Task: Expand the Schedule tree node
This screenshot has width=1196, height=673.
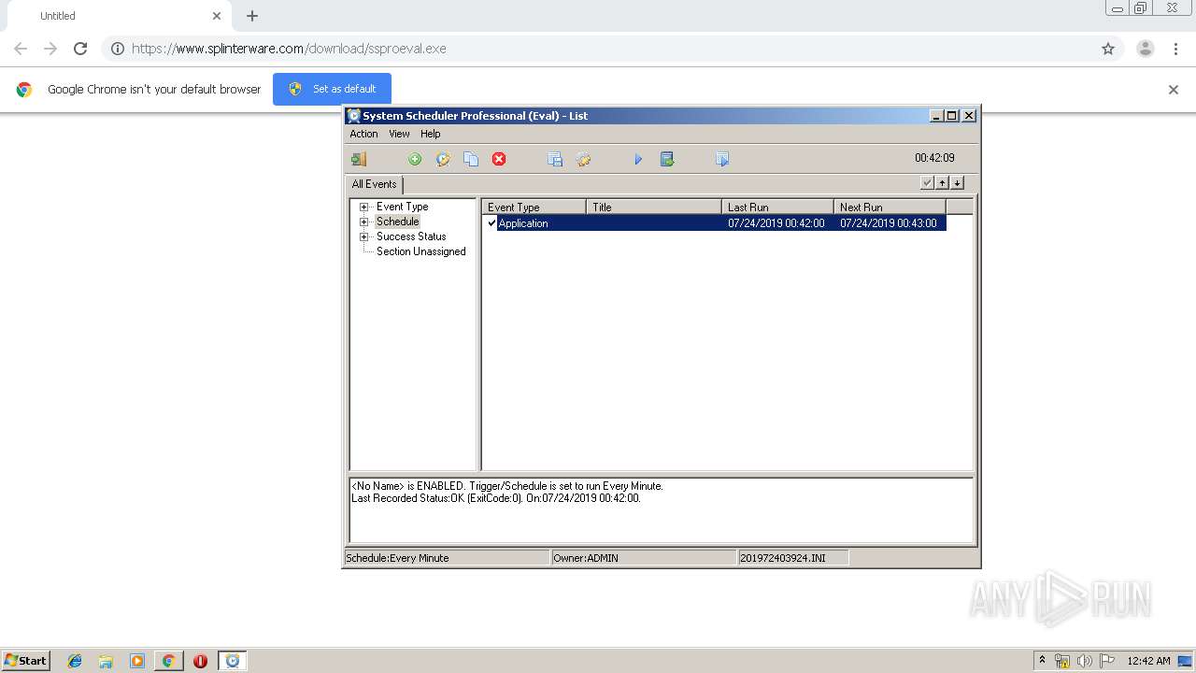Action: (363, 222)
